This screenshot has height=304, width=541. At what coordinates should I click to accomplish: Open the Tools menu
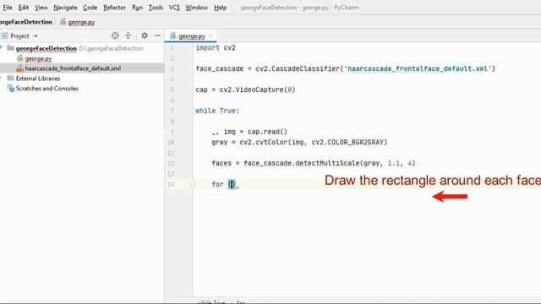(x=156, y=8)
